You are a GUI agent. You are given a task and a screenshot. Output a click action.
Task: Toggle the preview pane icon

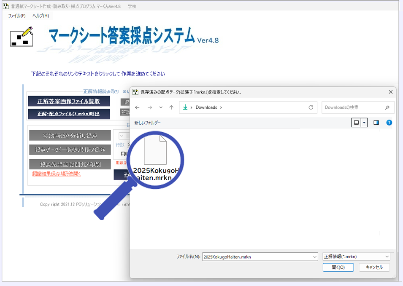(x=376, y=123)
